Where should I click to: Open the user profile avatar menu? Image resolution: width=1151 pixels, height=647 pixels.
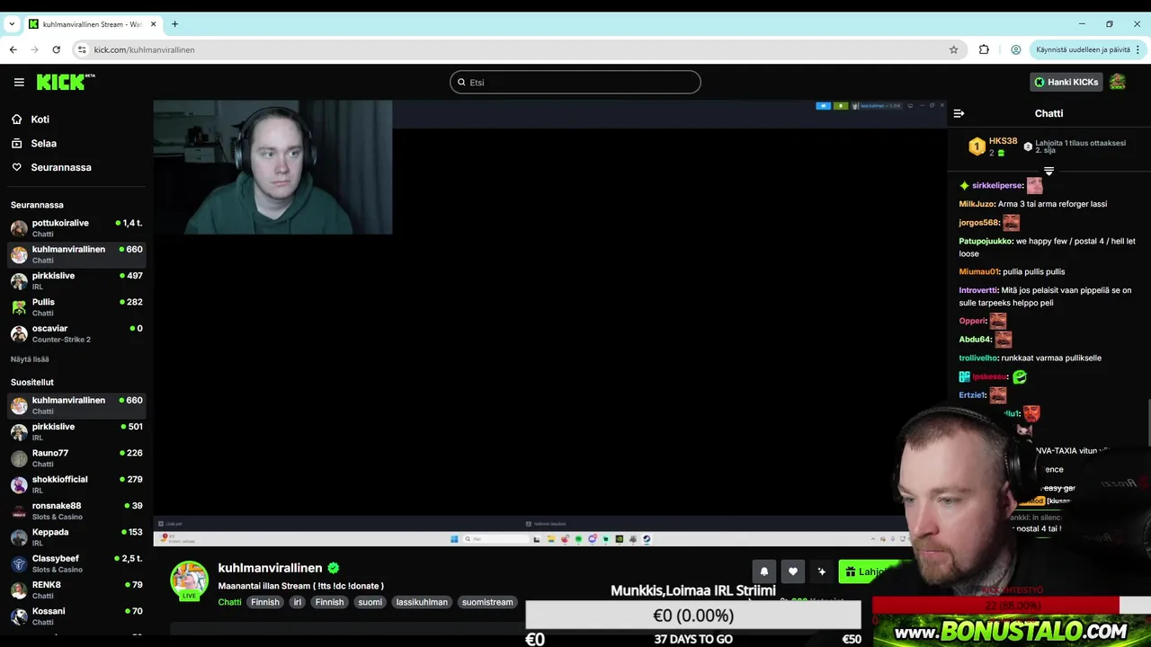[1118, 82]
